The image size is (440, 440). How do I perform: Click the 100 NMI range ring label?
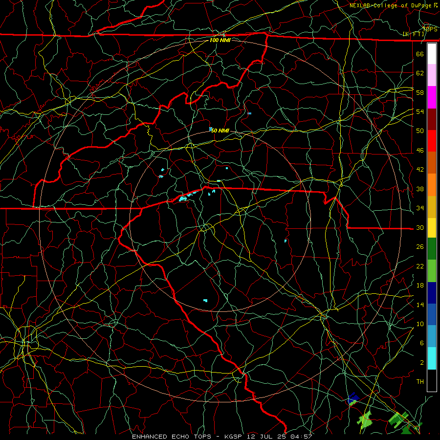[x=220, y=40]
